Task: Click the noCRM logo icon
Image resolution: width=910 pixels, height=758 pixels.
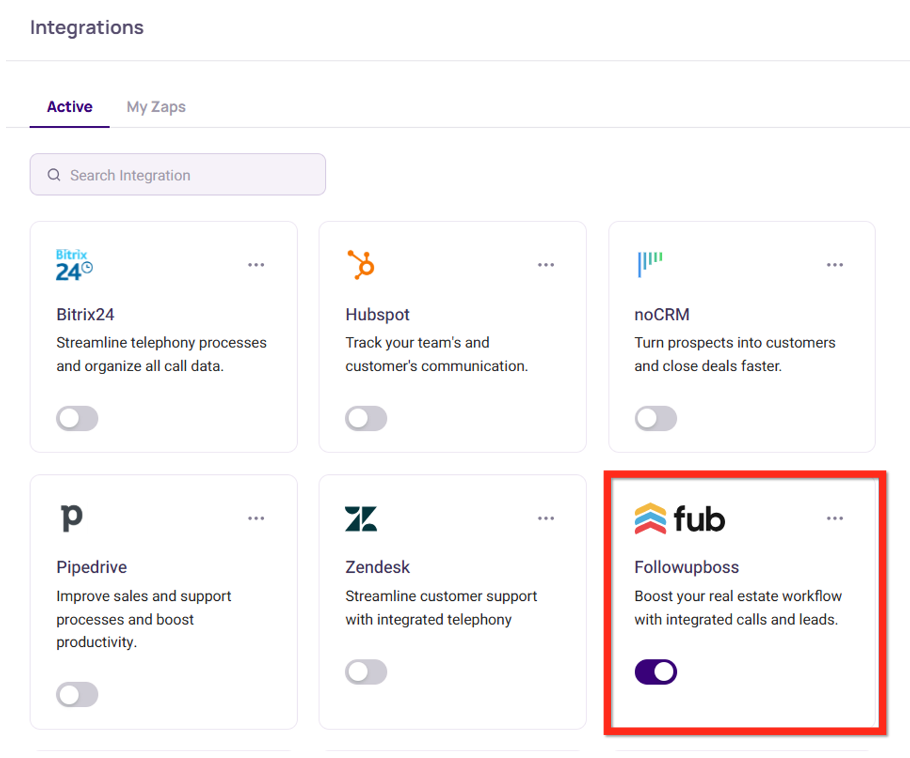Action: click(x=650, y=264)
